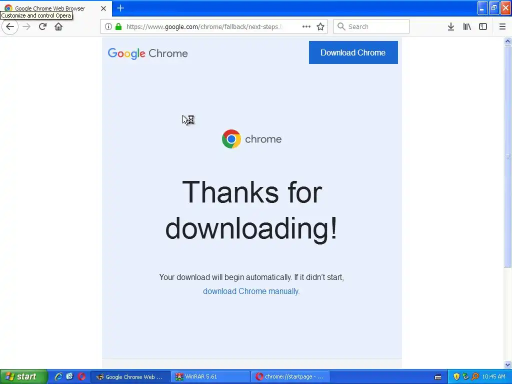Image resolution: width=512 pixels, height=384 pixels.
Task: Click the second quick launch browser icon
Action: pos(69,376)
